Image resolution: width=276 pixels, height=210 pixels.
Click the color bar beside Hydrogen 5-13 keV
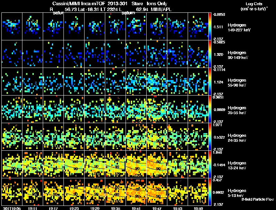[210, 192]
